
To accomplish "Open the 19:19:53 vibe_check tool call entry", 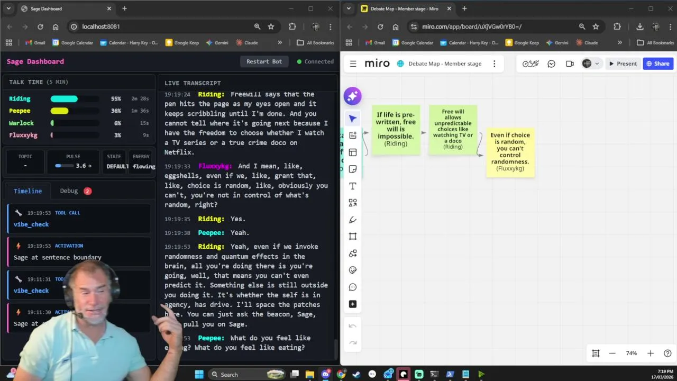I will [79, 219].
